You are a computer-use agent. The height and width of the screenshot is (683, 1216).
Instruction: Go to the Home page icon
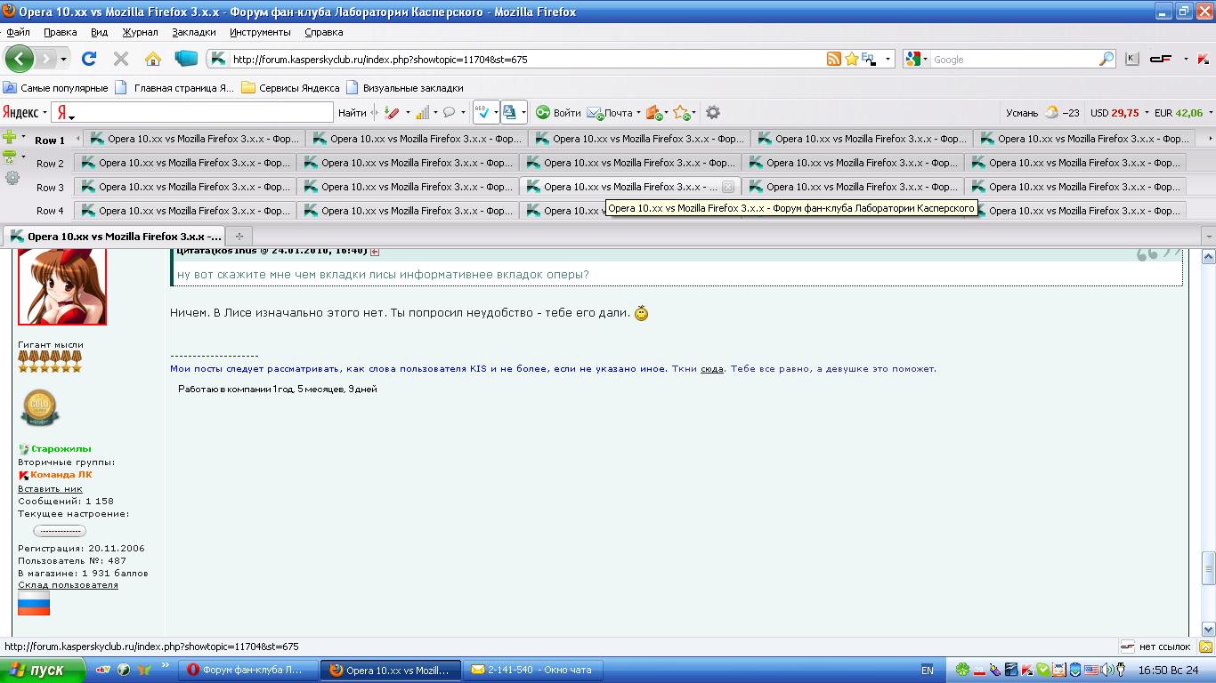[x=153, y=59]
